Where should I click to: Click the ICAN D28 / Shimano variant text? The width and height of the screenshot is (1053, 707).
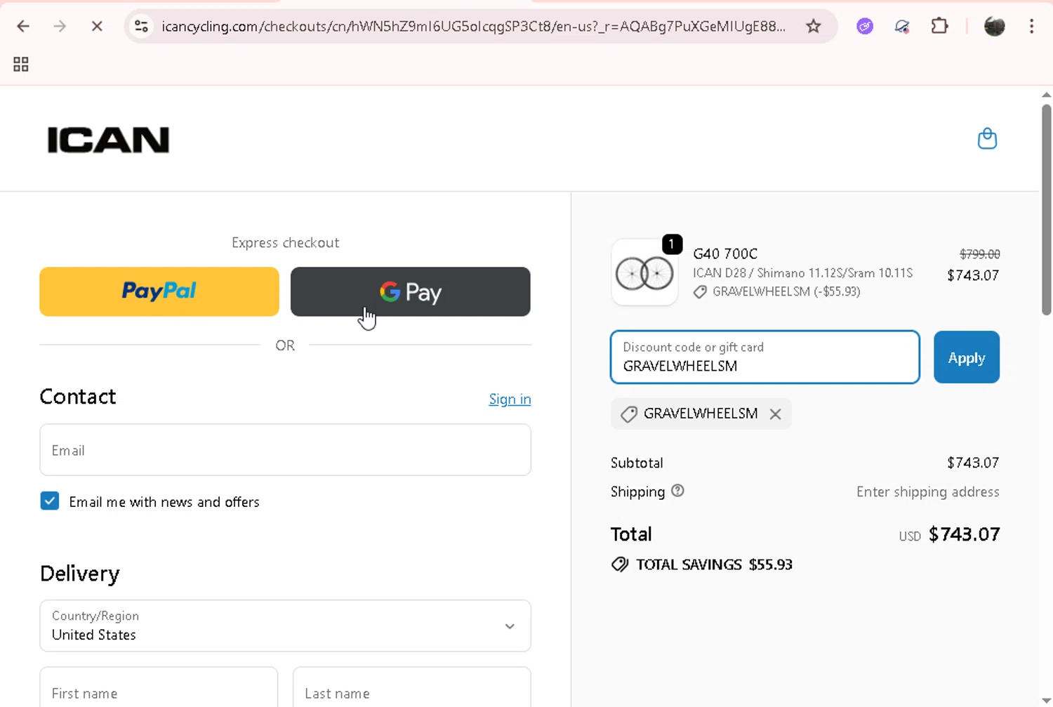point(802,273)
